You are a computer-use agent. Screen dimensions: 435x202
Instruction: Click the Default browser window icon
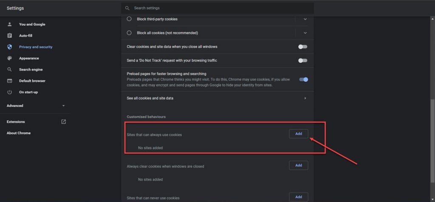click(9, 81)
